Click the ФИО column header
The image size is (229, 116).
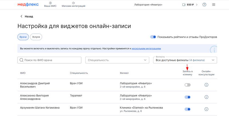(x=23, y=73)
